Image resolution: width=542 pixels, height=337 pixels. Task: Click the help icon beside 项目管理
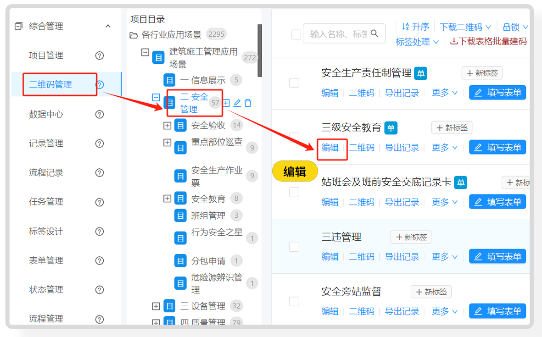tap(100, 55)
